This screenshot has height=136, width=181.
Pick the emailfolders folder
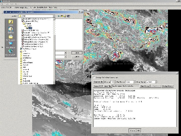pyautogui.click(x=26, y=58)
